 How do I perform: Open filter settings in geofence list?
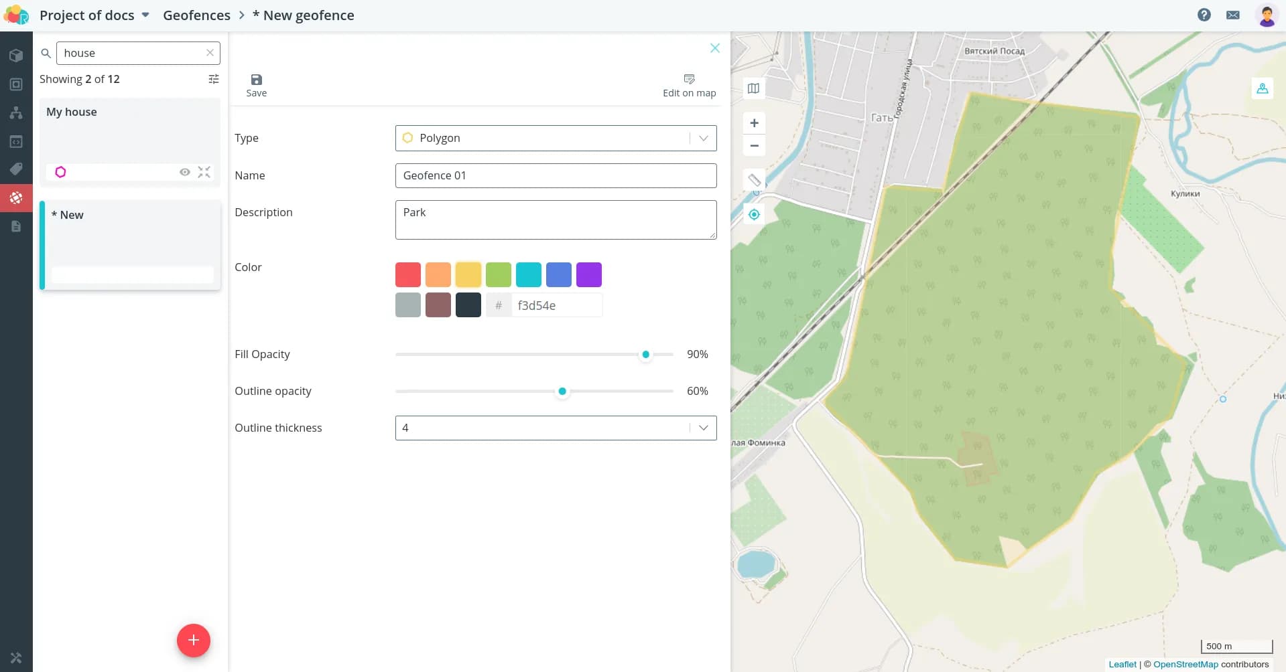point(214,79)
